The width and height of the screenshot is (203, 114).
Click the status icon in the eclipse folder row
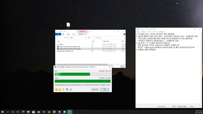pyautogui.click(x=92, y=44)
